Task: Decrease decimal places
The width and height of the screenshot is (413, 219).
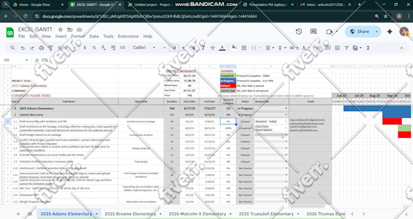Action: (x=103, y=48)
